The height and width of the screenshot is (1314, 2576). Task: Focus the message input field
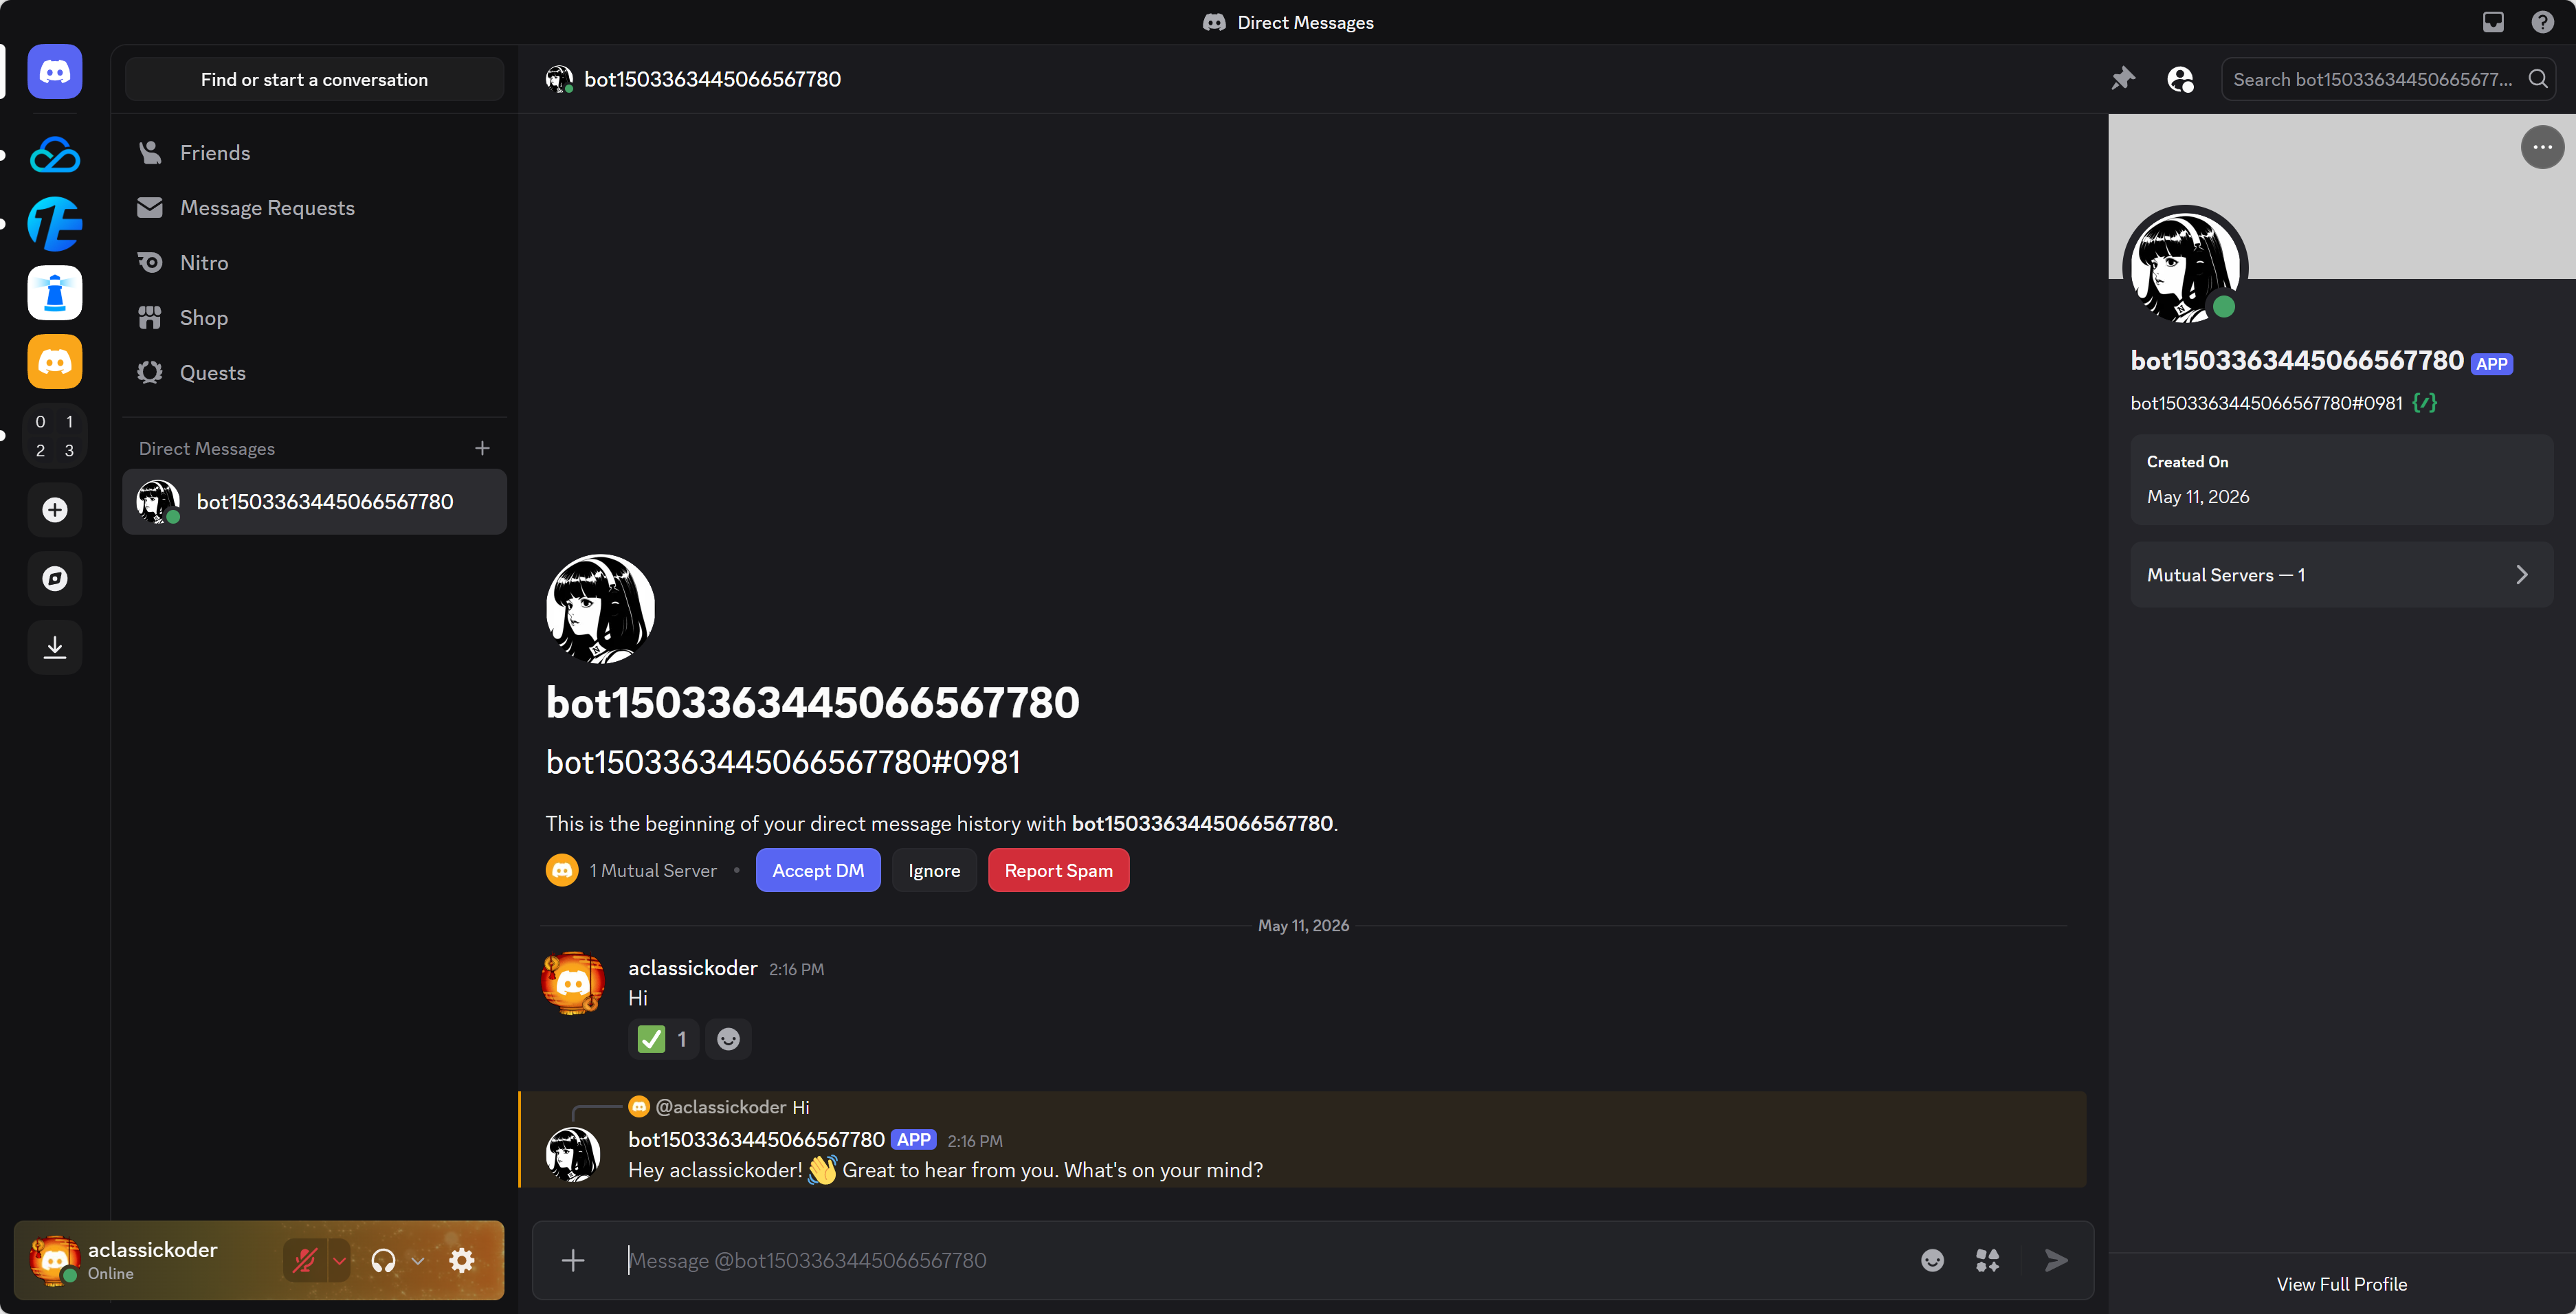click(1260, 1260)
